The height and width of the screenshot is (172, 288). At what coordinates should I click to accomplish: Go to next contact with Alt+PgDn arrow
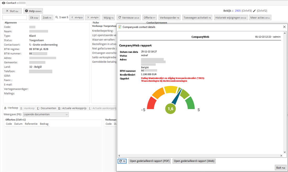point(92,17)
